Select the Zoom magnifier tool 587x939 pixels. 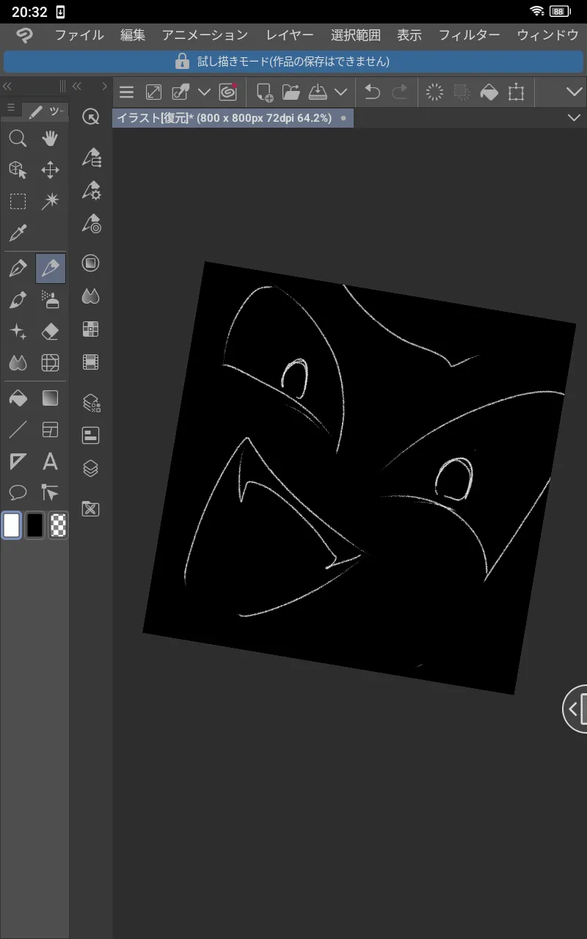[x=18, y=139]
